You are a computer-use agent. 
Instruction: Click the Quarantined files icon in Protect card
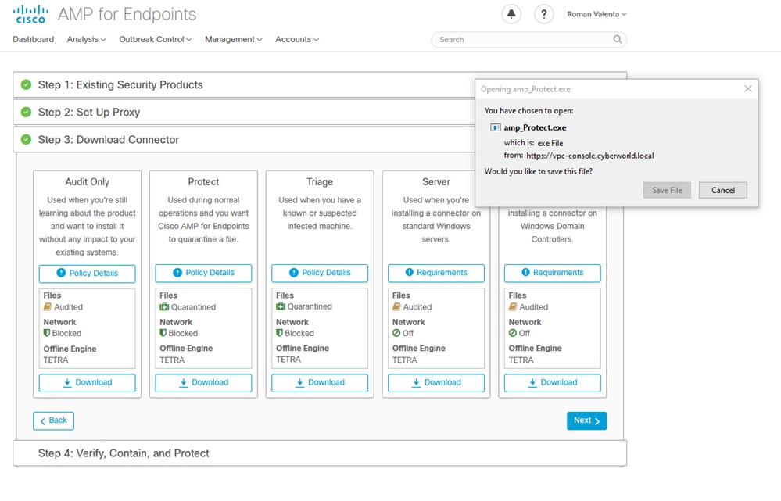tap(164, 307)
